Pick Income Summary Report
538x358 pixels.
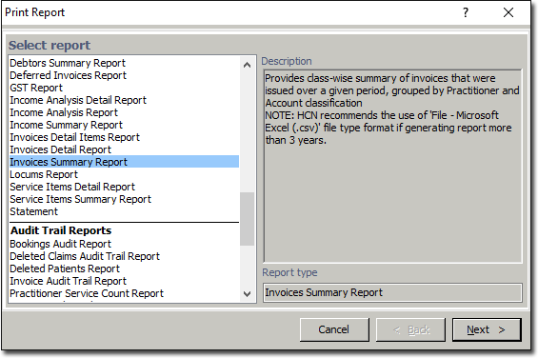67,125
